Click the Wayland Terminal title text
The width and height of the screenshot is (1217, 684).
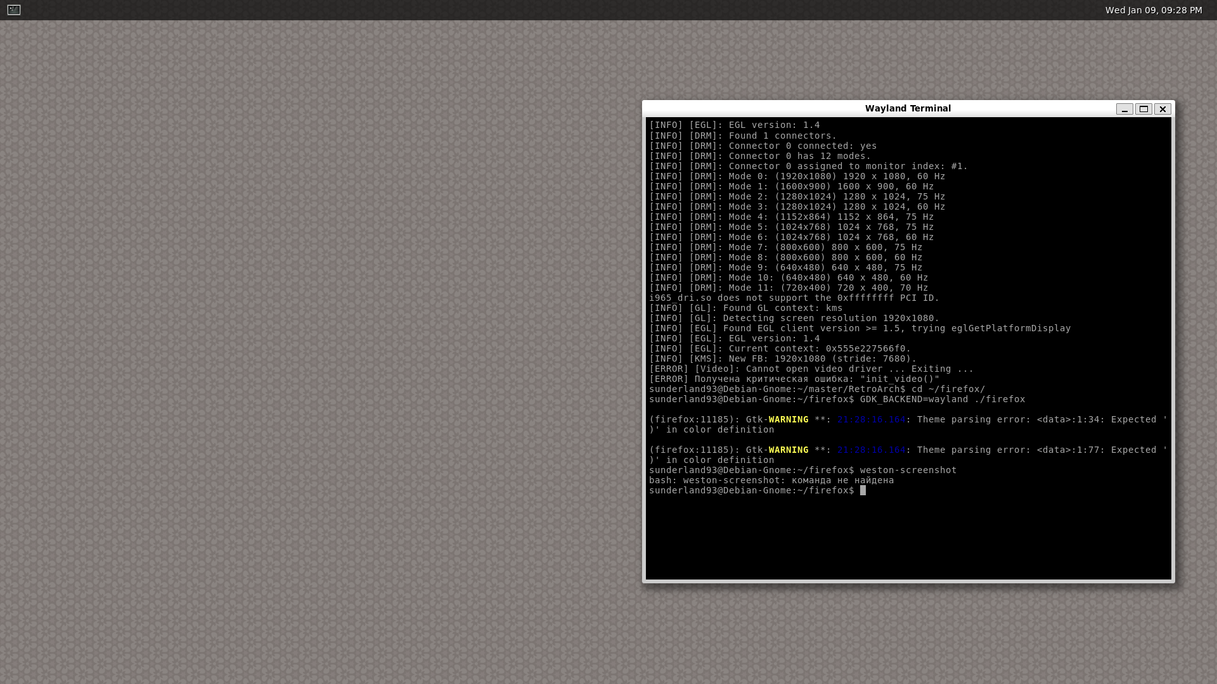(x=908, y=108)
